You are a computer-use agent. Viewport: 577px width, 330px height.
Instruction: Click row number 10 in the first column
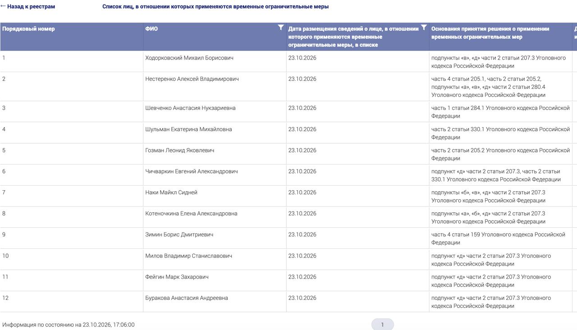click(x=5, y=256)
